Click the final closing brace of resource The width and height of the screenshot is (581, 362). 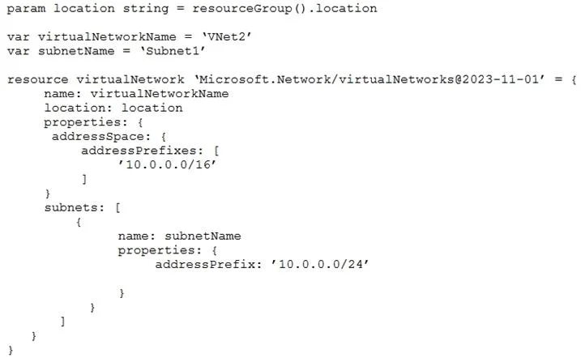11,350
